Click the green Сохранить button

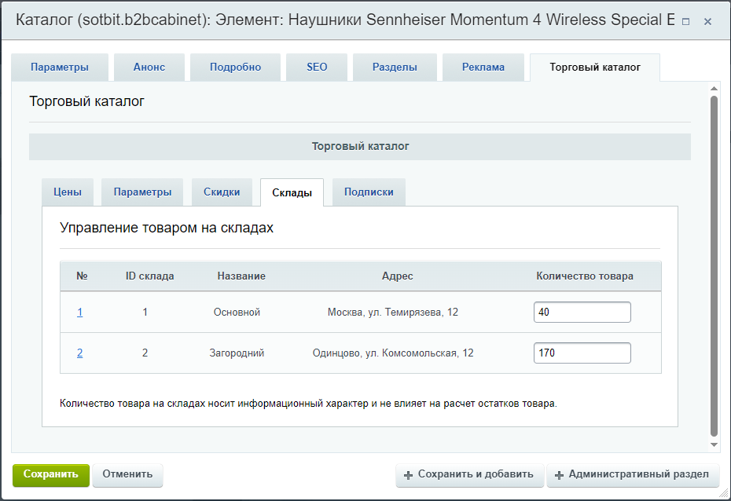[x=51, y=474]
